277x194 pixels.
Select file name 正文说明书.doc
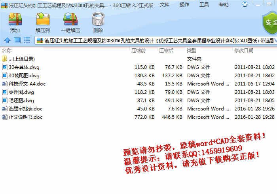click(x=26, y=117)
